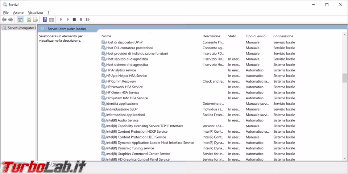Select HP App Helper HSA Service
Screen dimensions: 348x174
127,76
